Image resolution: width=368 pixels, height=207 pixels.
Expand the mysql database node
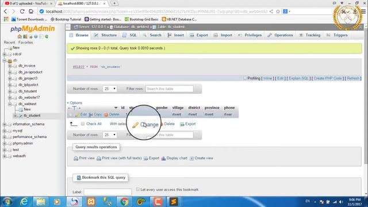coord(5,131)
